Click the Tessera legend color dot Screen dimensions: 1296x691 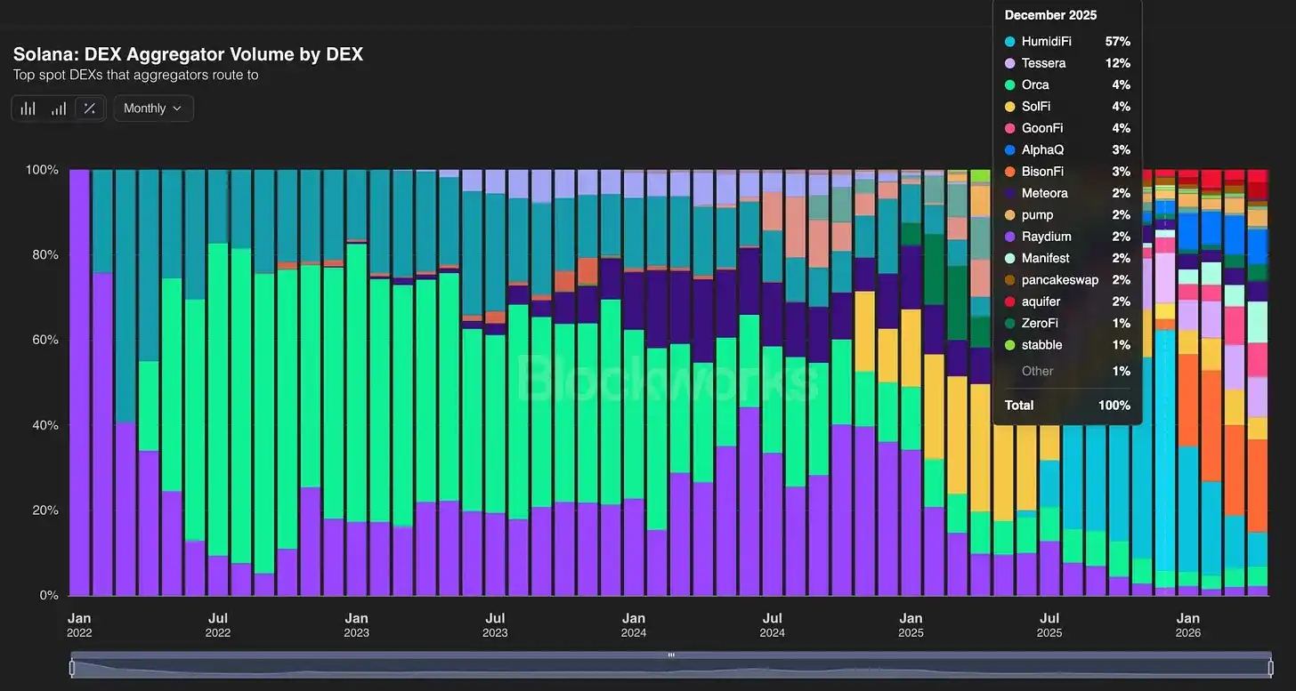[x=1009, y=63]
